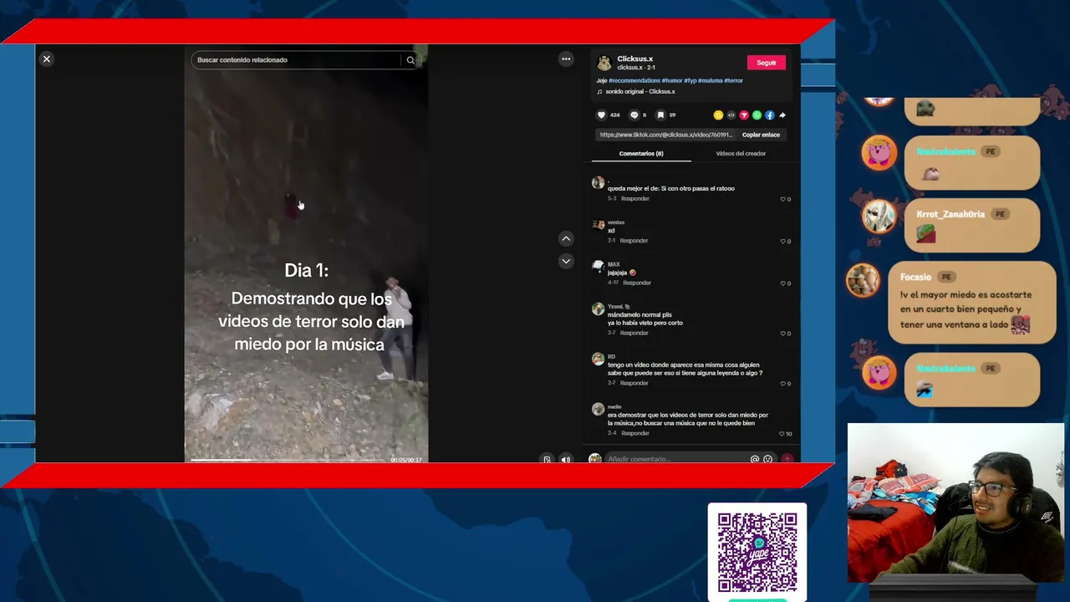Save video with bookmark icon
The image size is (1070, 602).
click(660, 115)
